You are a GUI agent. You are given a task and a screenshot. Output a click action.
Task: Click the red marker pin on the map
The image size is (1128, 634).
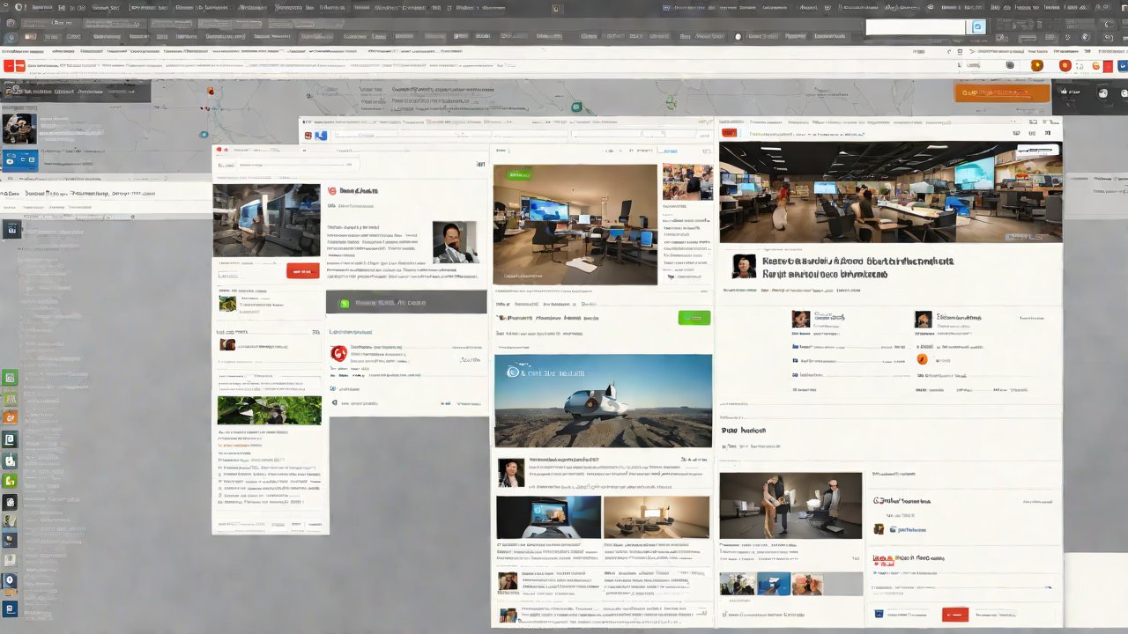point(210,91)
